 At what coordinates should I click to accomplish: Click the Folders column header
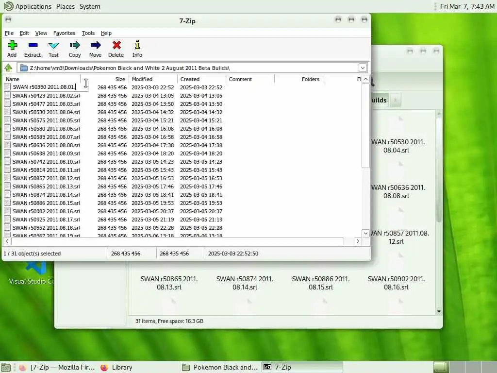coord(298,79)
